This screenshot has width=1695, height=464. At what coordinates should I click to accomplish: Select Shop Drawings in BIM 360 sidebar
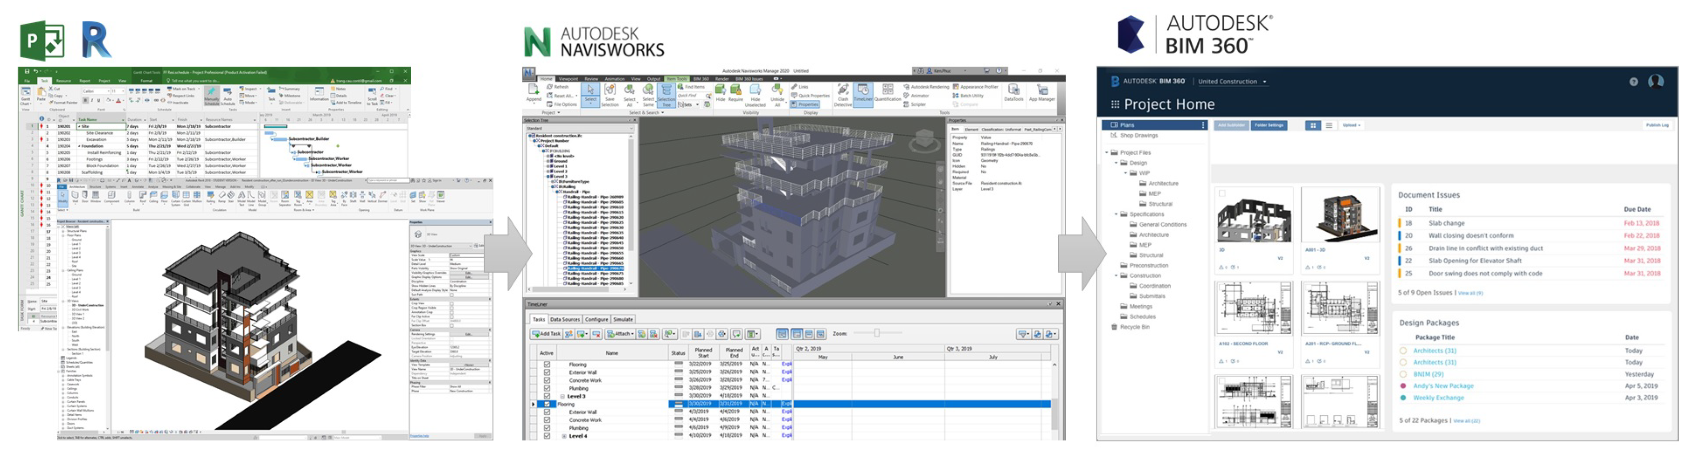pos(1139,135)
